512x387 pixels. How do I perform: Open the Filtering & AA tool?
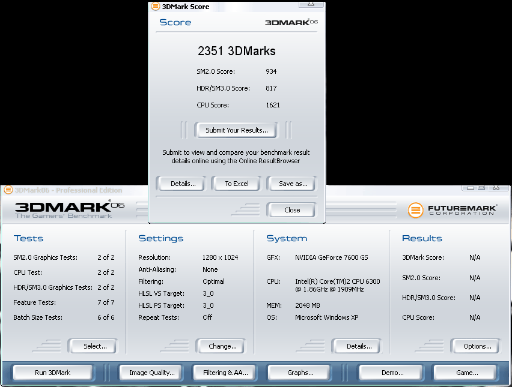coord(225,373)
